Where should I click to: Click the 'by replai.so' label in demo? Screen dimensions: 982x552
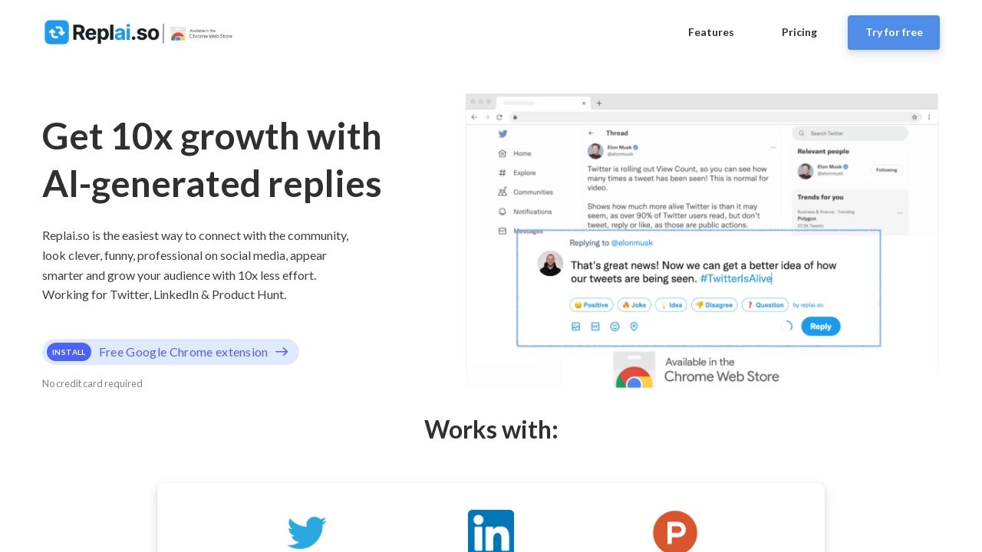click(x=808, y=304)
